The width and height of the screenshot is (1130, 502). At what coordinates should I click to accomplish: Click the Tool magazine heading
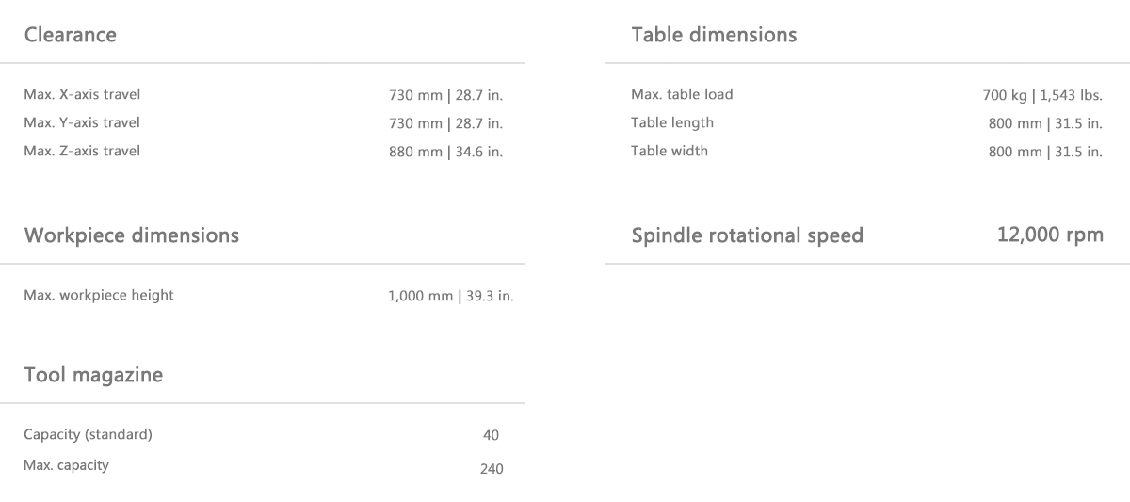[x=93, y=375]
